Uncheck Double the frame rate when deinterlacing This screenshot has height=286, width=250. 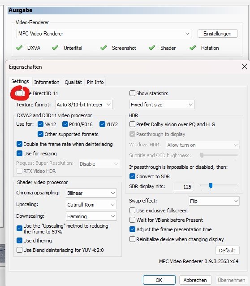19,144
